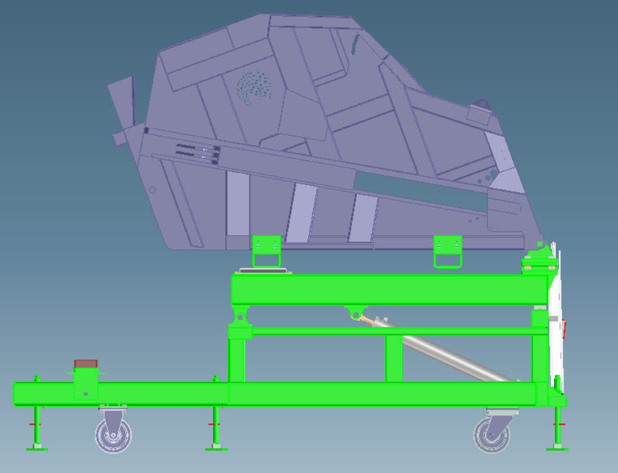618x473 pixels.
Task: Click the circular perforated grille on housing
Action: [x=252, y=89]
